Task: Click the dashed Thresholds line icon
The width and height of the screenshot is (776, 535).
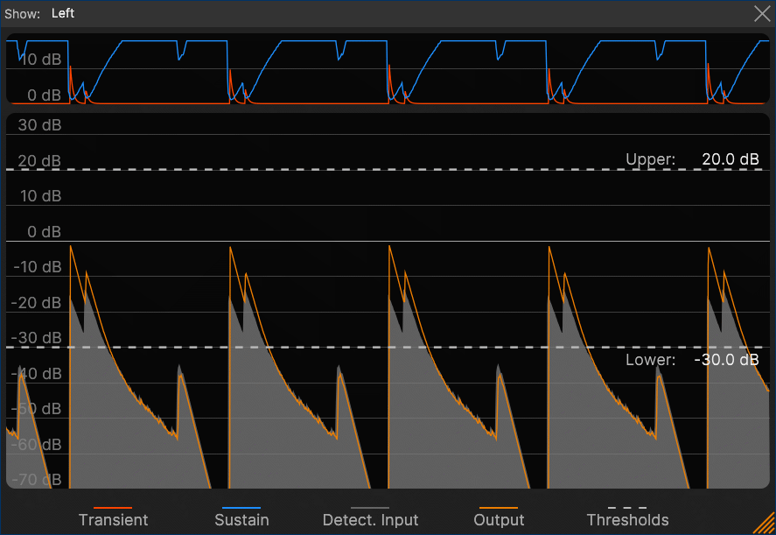Action: pyautogui.click(x=627, y=507)
